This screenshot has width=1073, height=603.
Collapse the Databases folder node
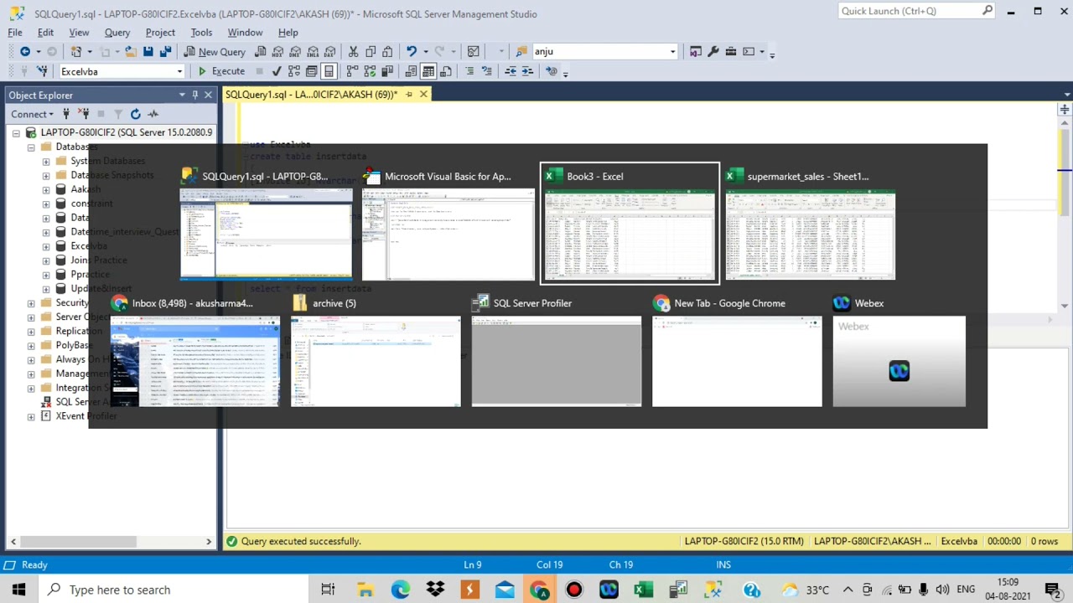point(31,147)
